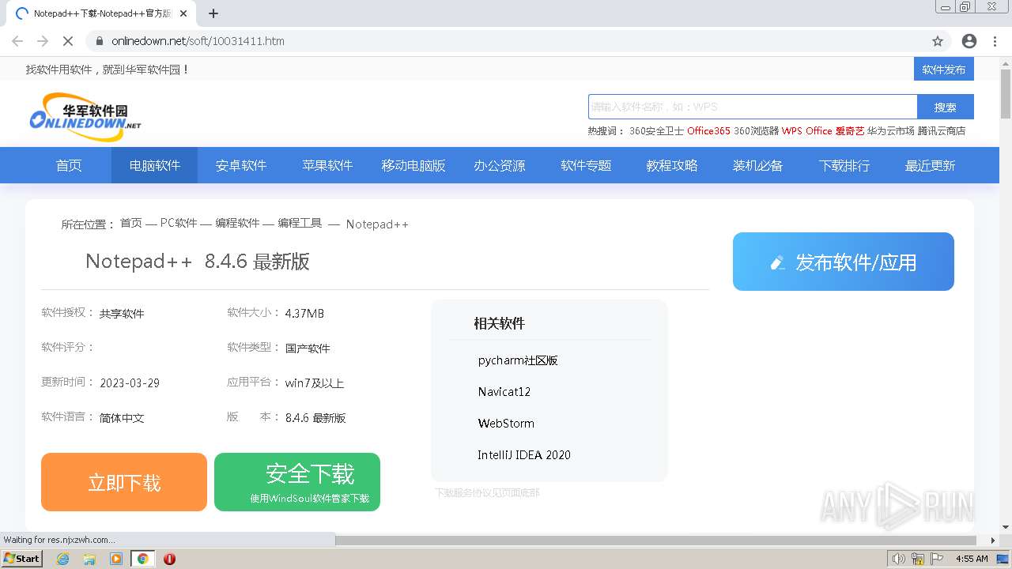This screenshot has width=1012, height=569.
Task: Bookmark this page with the star icon
Action: [938, 41]
